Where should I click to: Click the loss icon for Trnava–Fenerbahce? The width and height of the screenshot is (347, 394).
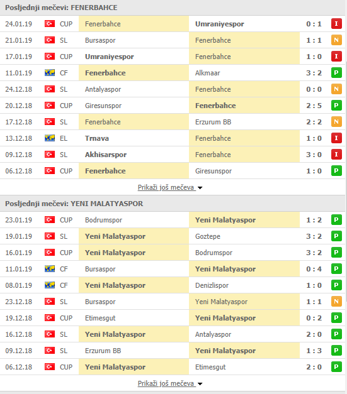coord(336,138)
